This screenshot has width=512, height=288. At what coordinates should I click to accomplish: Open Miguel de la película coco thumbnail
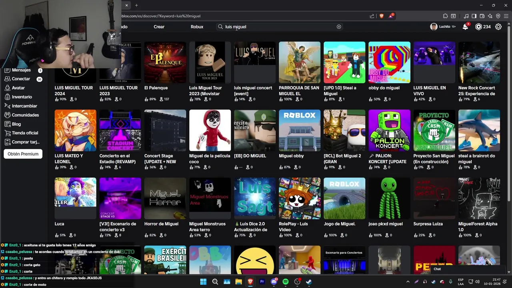pyautogui.click(x=210, y=130)
